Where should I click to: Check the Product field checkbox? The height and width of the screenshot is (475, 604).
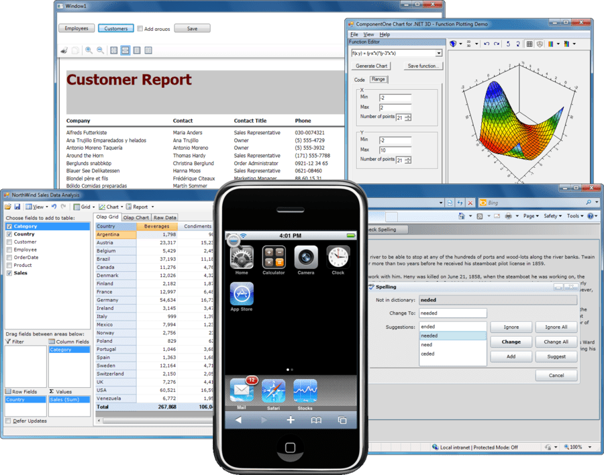9,266
